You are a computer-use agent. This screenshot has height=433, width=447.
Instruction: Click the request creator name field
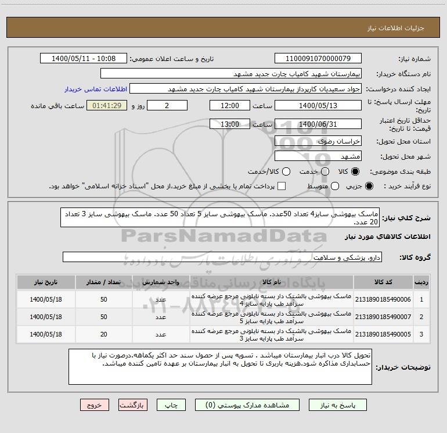point(246,89)
